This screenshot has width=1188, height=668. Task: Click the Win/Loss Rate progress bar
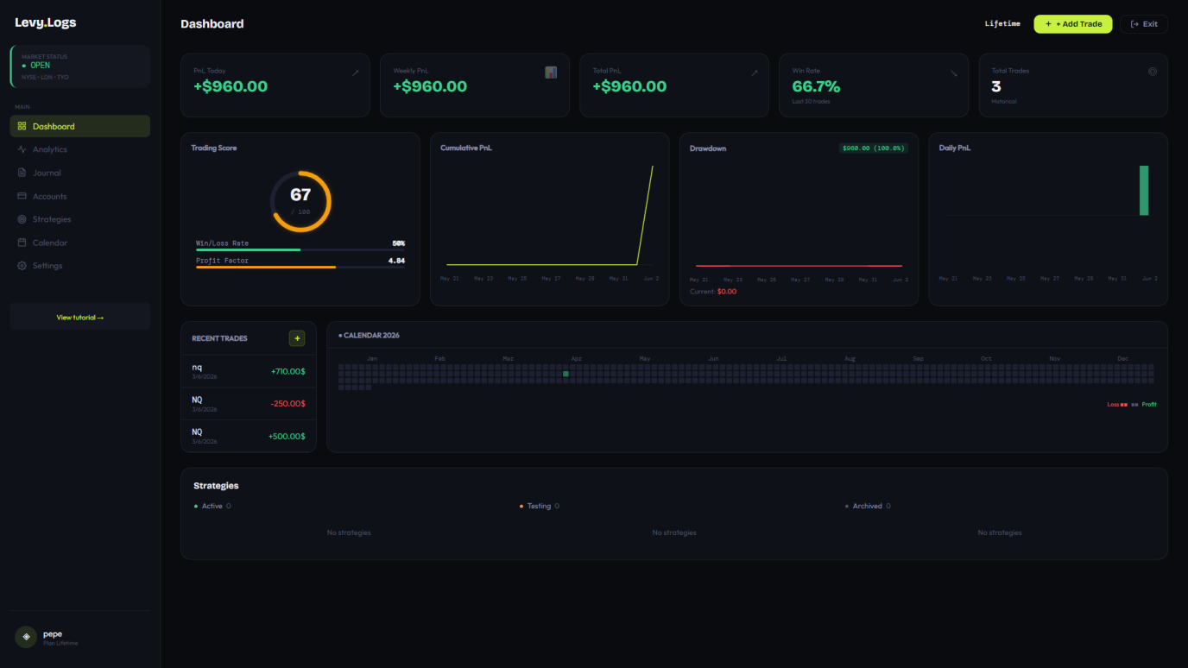[300, 249]
